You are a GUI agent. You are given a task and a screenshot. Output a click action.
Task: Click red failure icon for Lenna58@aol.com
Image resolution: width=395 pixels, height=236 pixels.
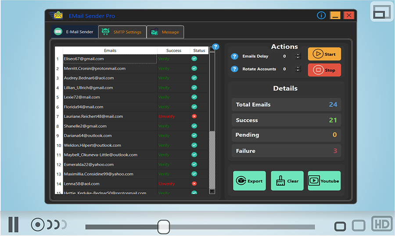click(x=194, y=184)
